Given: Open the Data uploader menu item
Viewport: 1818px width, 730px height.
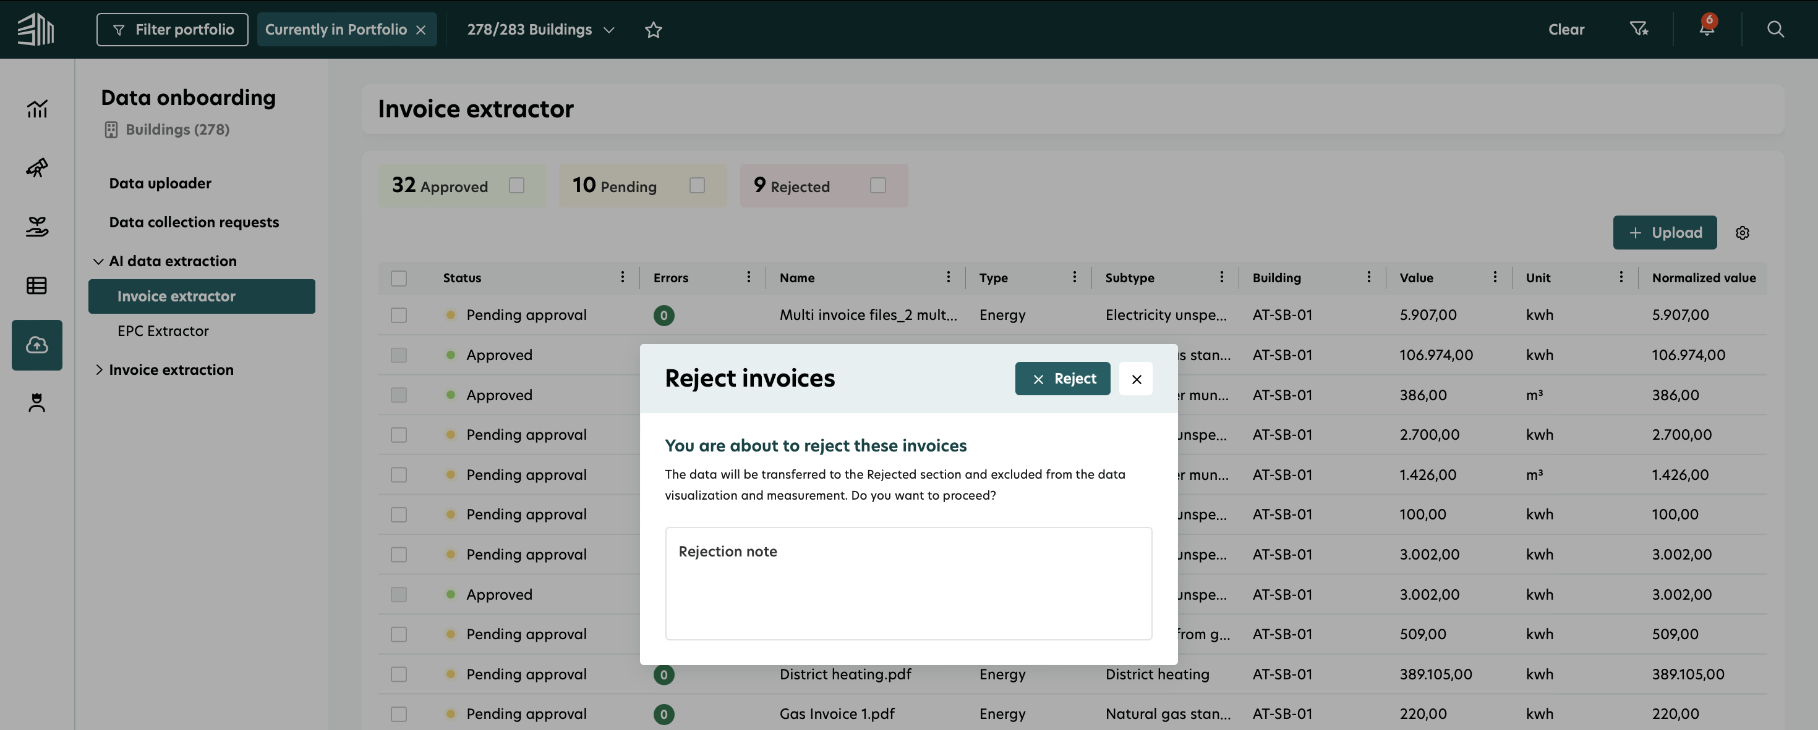Looking at the screenshot, I should click(x=160, y=183).
